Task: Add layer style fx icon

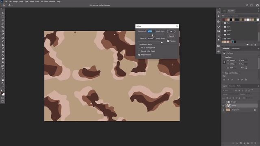Action: 237,143
